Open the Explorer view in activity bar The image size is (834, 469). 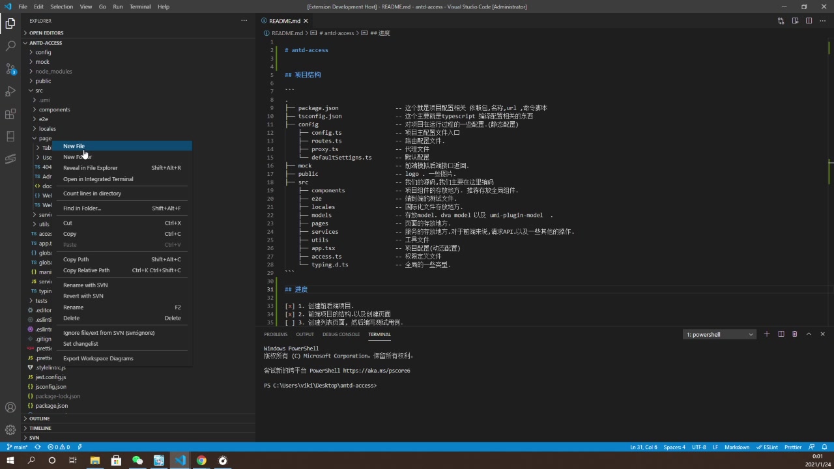tap(10, 23)
